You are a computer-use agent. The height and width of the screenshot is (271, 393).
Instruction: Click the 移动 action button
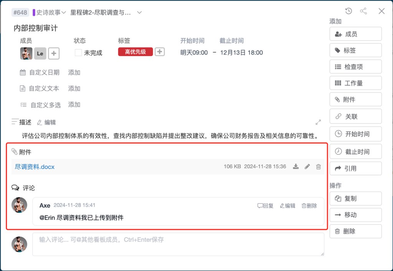355,215
